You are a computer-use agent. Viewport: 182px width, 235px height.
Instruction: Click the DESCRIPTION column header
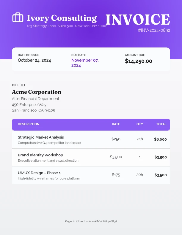point(29,124)
